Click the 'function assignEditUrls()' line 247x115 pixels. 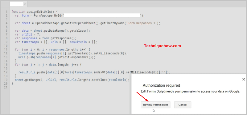click(35, 12)
